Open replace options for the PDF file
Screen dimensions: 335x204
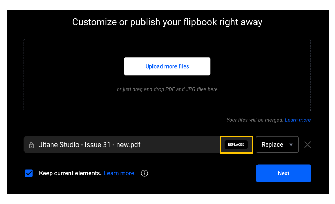tap(277, 144)
